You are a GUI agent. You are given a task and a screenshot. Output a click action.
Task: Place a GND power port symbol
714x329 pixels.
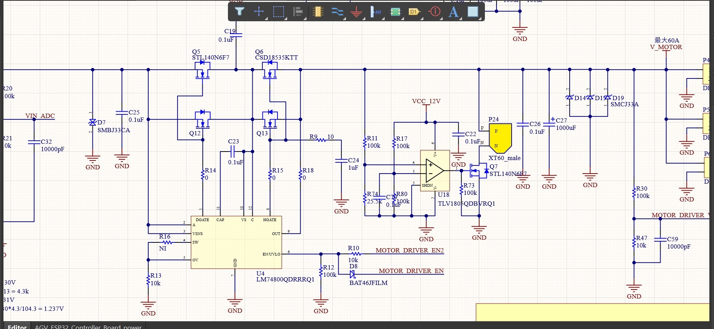(356, 12)
